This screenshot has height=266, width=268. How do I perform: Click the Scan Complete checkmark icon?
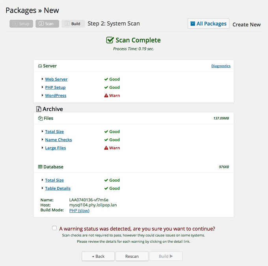point(110,40)
